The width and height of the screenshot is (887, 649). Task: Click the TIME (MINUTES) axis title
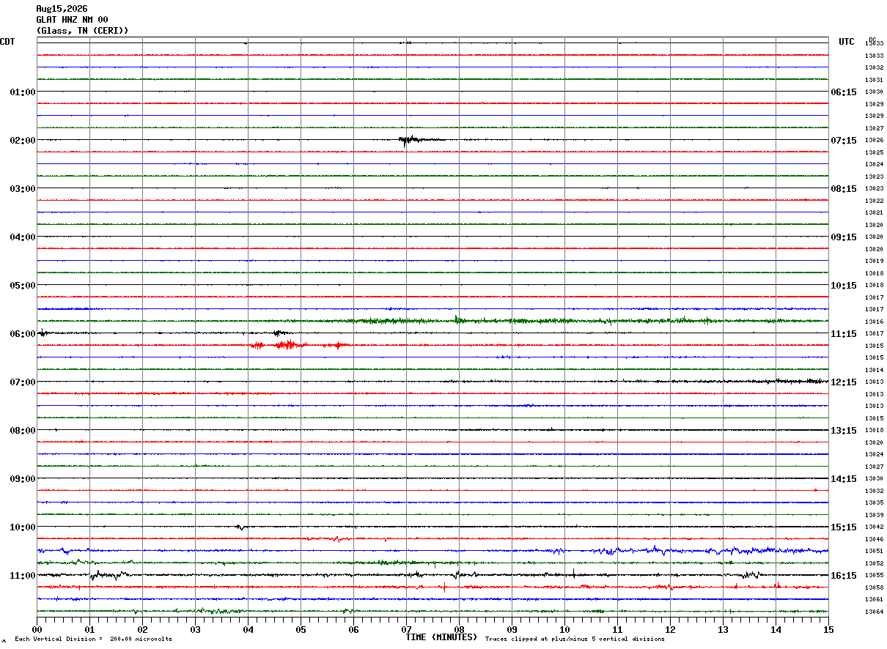[442, 637]
